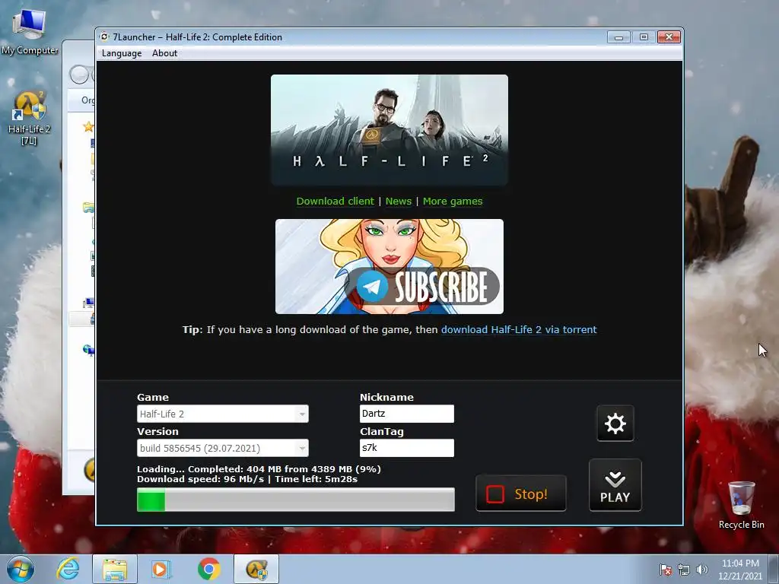Switch to 7Launcher taskbar button
Image resolution: width=779 pixels, height=584 pixels.
256,569
